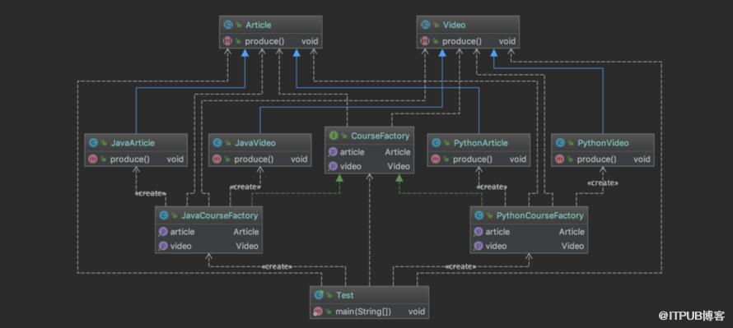Click the method icon in the JavaVideo node

[217, 159]
